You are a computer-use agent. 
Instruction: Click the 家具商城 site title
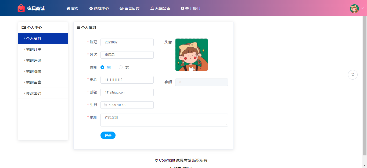36,8
